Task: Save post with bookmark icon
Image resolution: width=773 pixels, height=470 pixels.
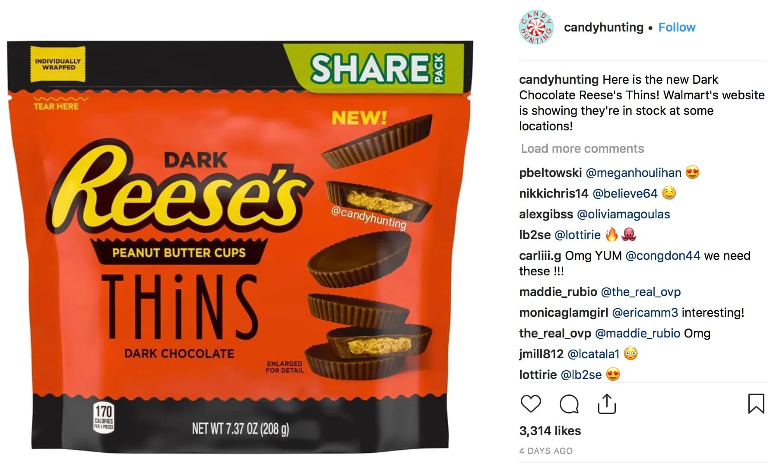Action: (756, 404)
